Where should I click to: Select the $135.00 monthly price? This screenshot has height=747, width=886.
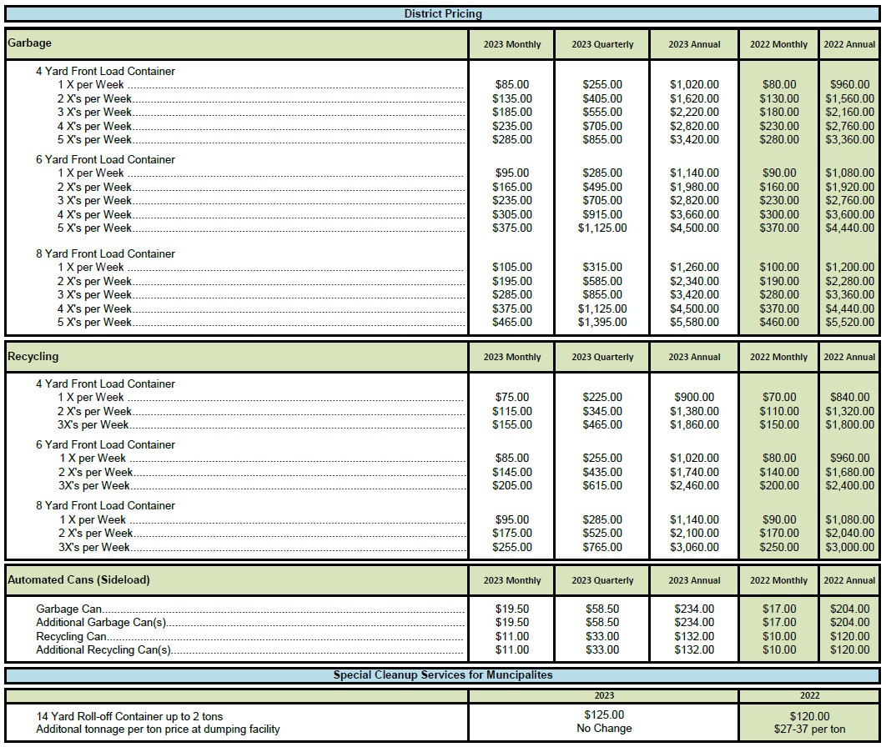coord(512,98)
